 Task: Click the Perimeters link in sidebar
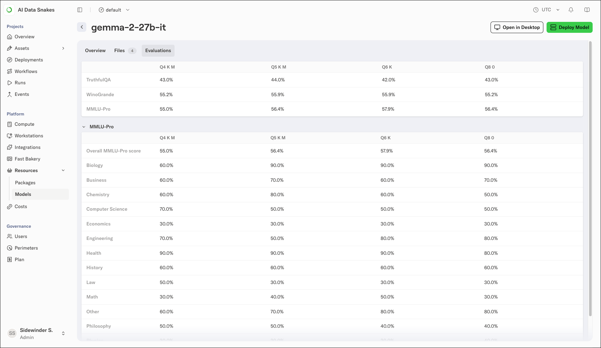[26, 248]
